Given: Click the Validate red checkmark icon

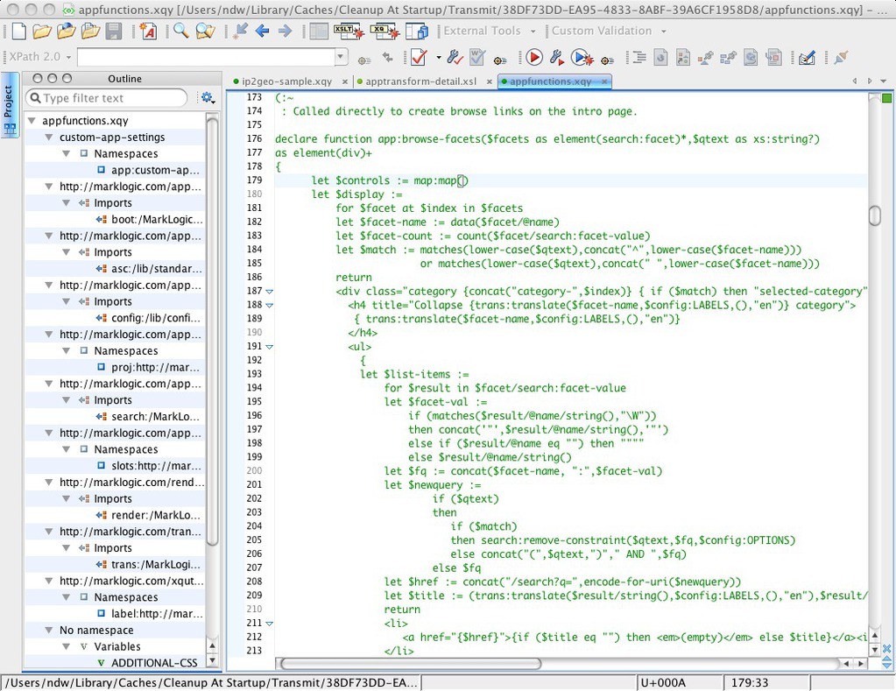Looking at the screenshot, I should pyautogui.click(x=419, y=57).
